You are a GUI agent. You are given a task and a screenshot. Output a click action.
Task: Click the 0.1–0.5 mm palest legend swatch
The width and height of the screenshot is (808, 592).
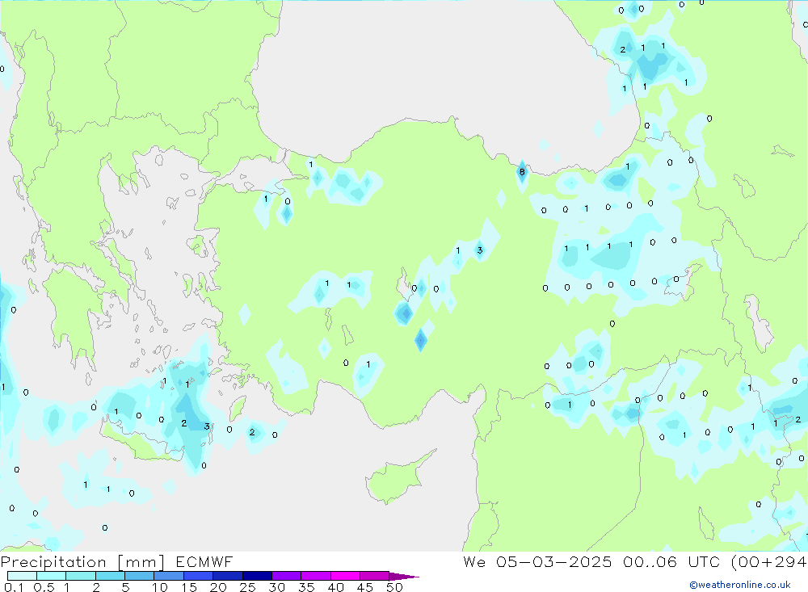(22, 576)
